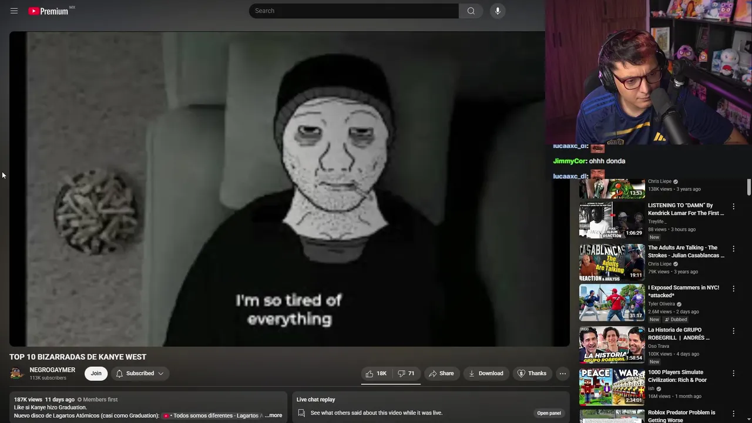This screenshot has height=423, width=752.
Task: Like the video with thumbs up
Action: (376, 373)
